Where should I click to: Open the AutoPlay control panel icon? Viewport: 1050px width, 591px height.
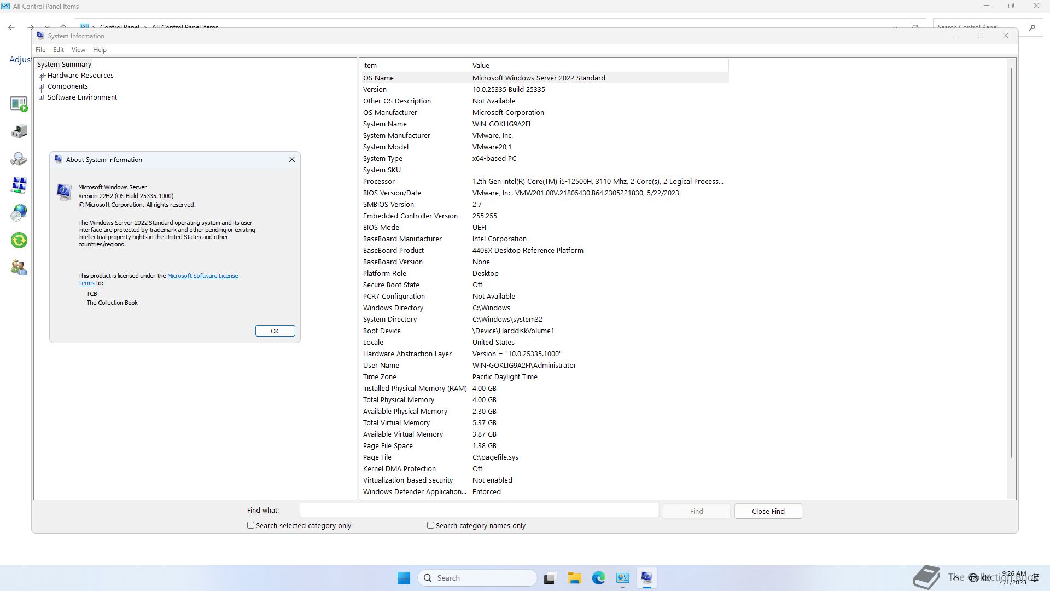click(19, 104)
